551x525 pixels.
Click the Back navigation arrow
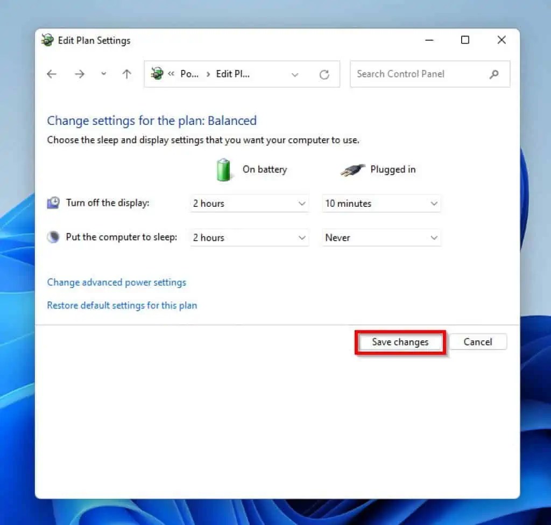tap(51, 74)
